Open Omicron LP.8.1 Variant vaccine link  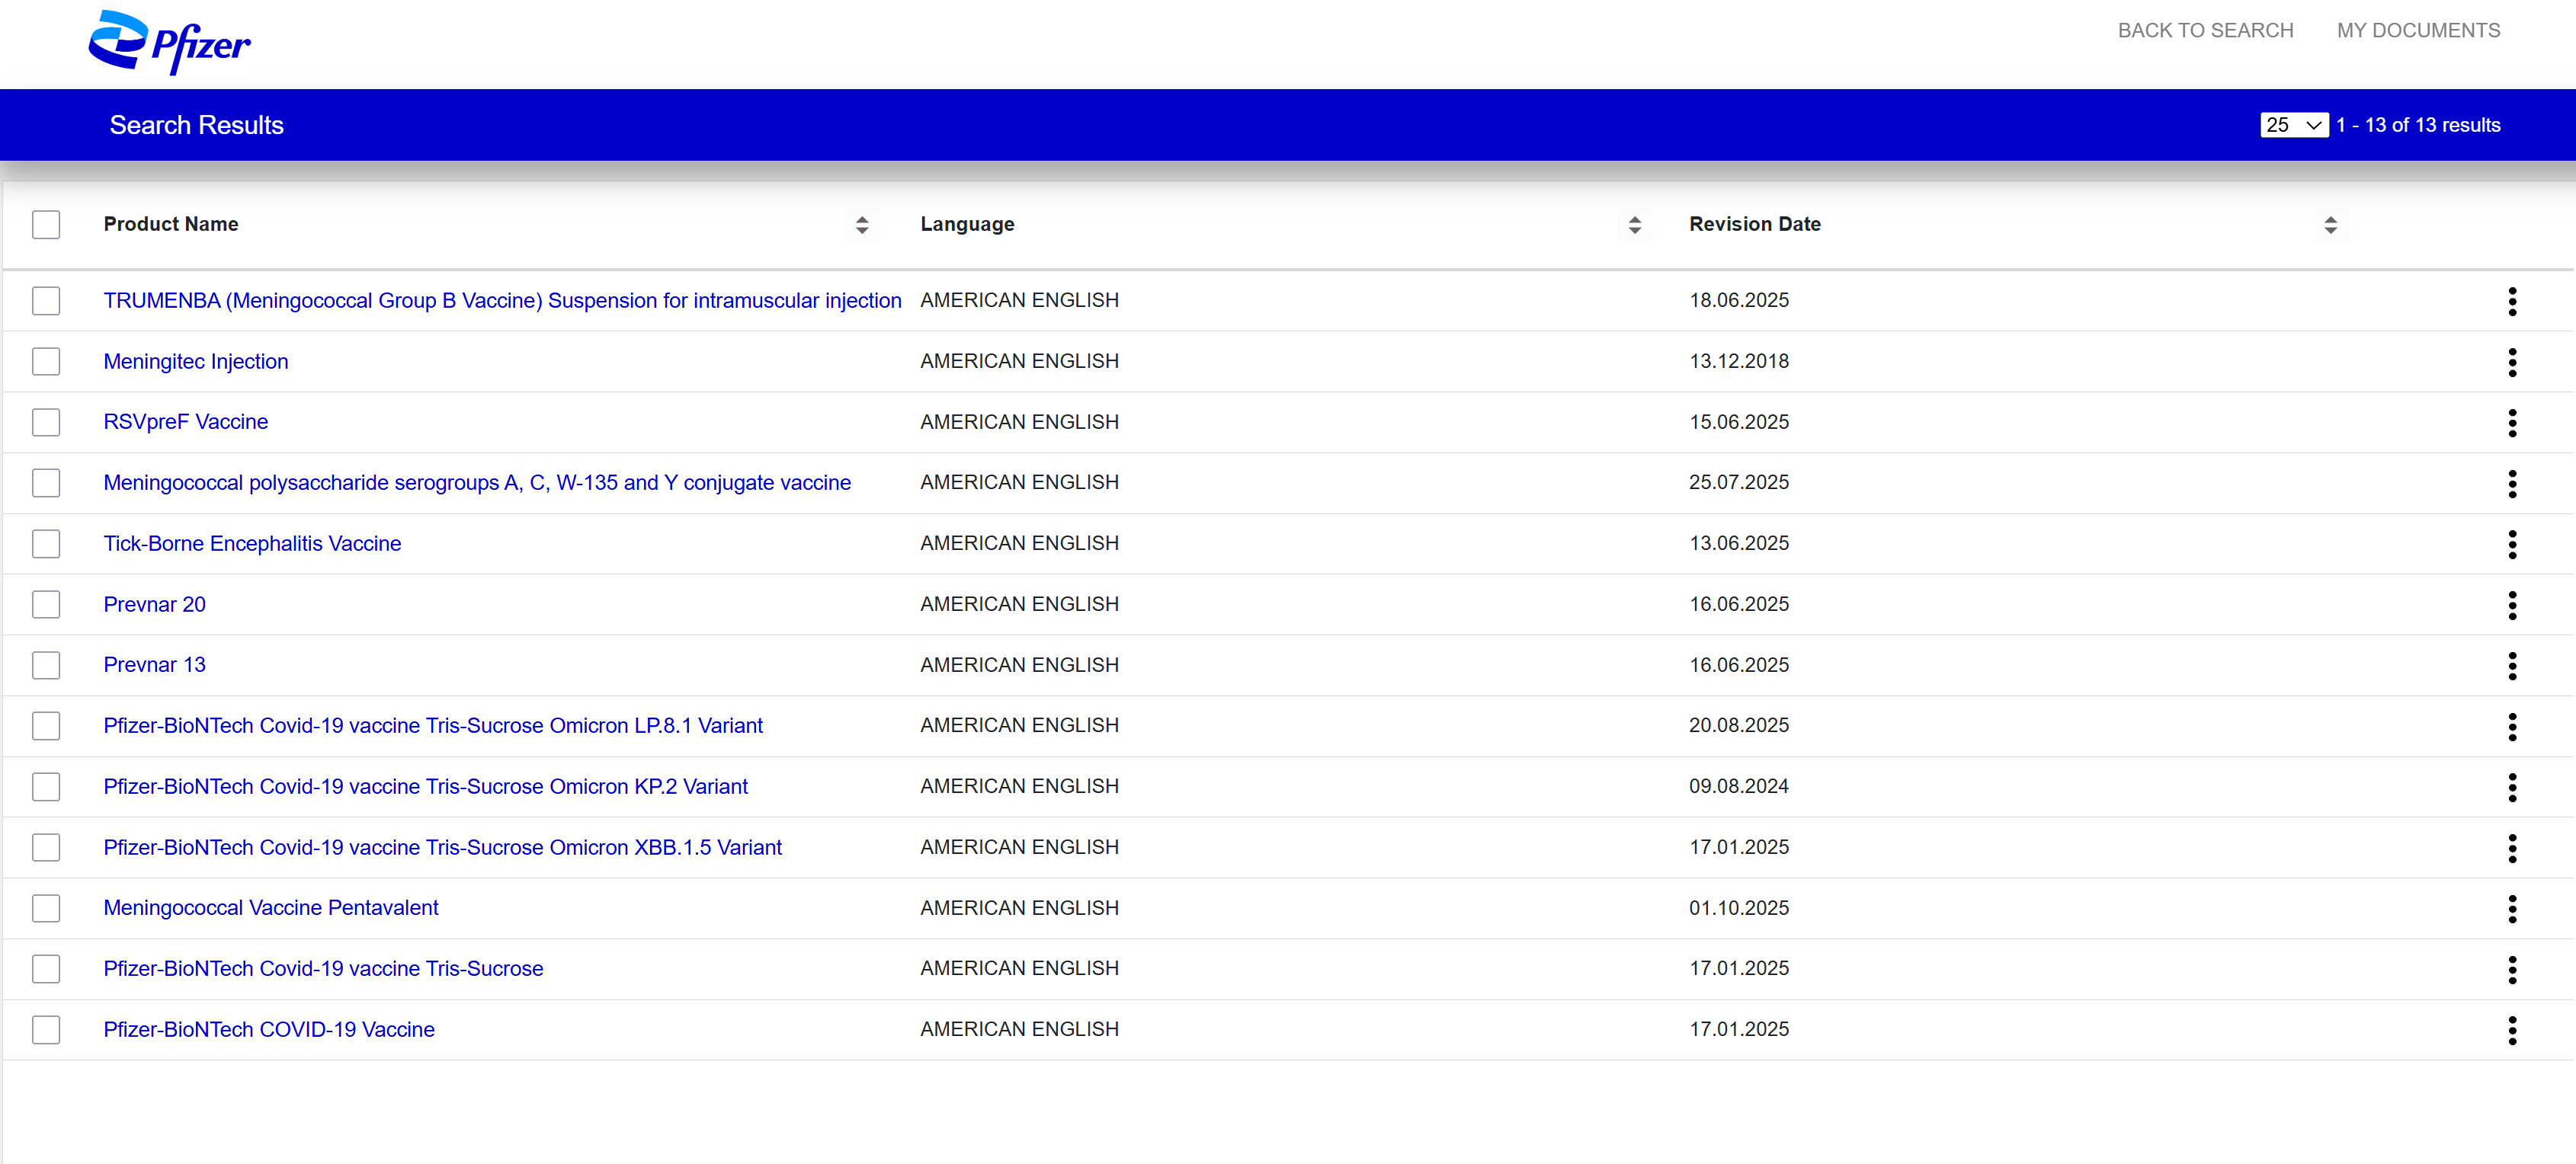[x=432, y=725]
